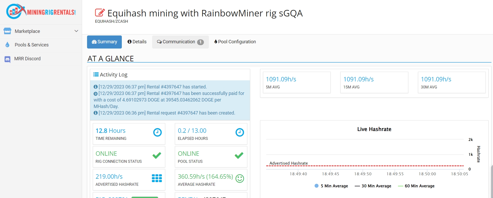Click the ONLINE pool status text
Image resolution: width=493 pixels, height=198 pixels.
pyautogui.click(x=188, y=154)
